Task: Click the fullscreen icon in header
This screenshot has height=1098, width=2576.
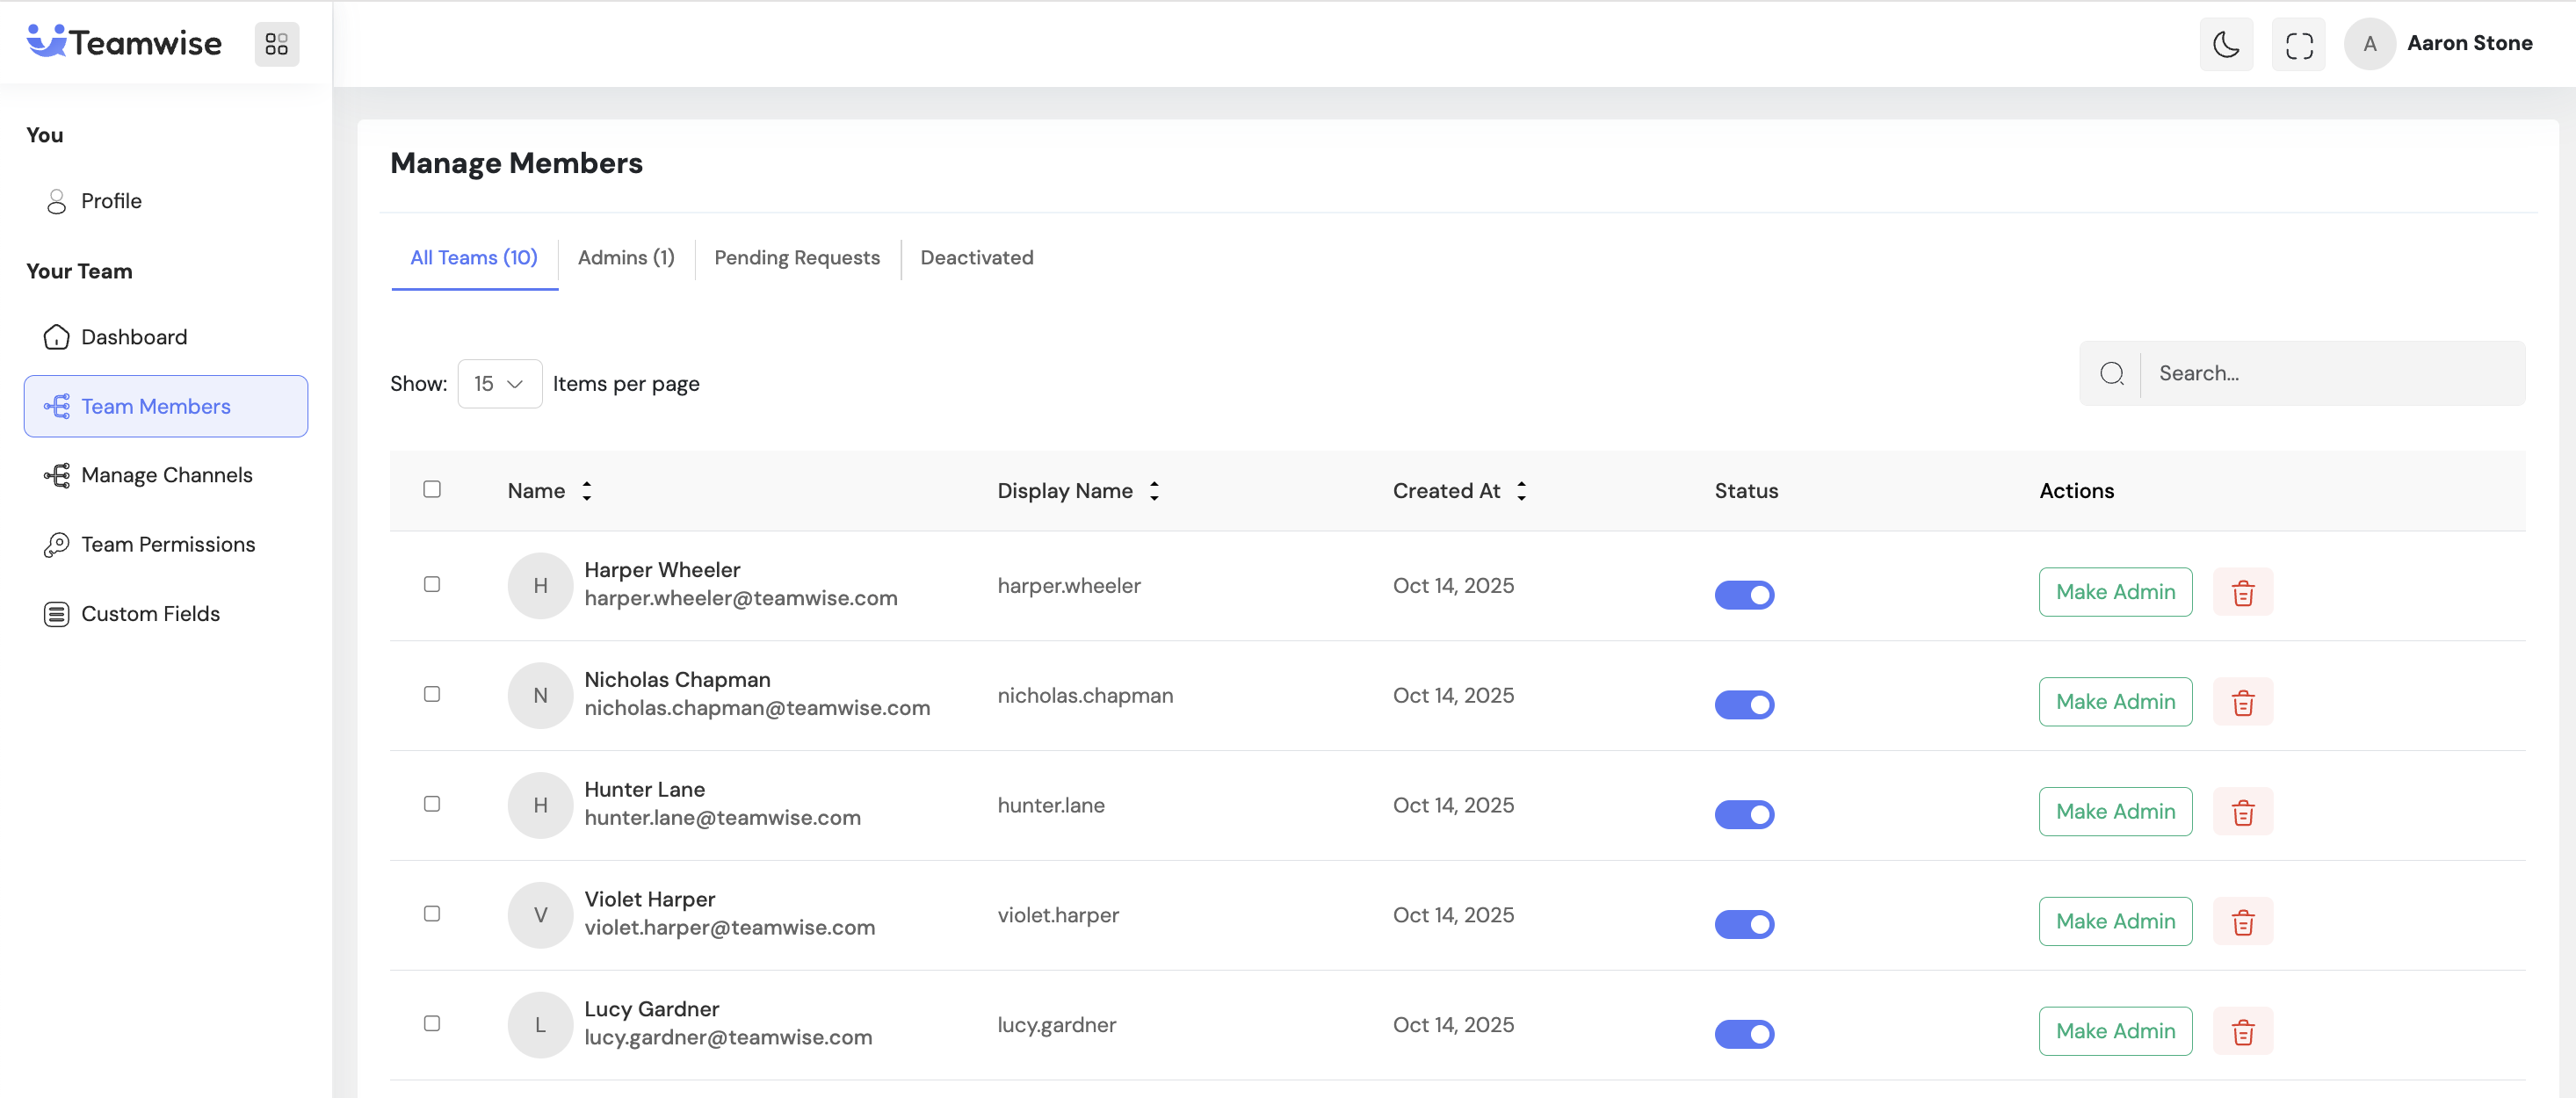Action: 2298,44
